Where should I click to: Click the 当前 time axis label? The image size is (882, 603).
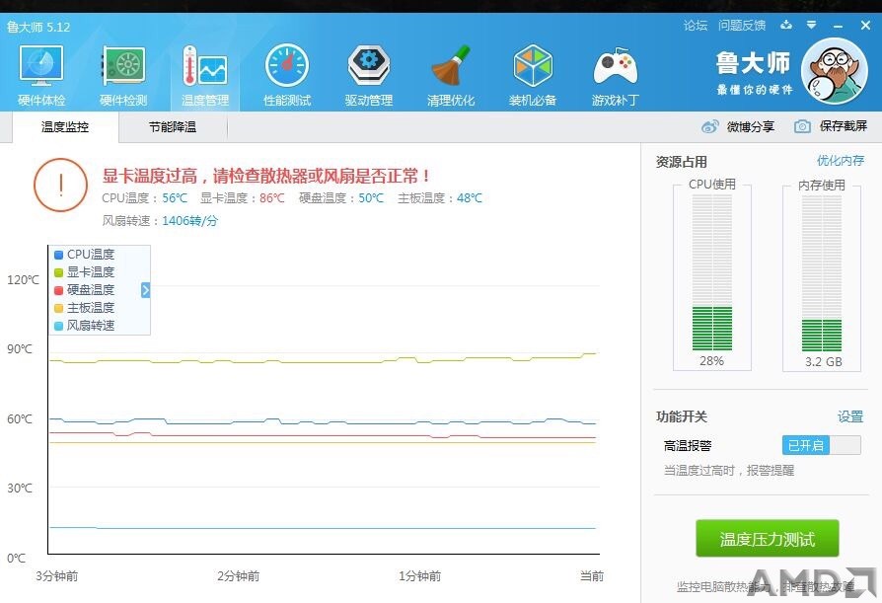[x=592, y=576]
